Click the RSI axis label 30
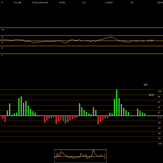Screen dimensions: 163x163 pyautogui.click(x=2, y=48)
